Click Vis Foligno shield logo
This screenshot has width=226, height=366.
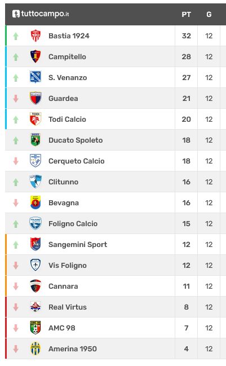pos(36,265)
